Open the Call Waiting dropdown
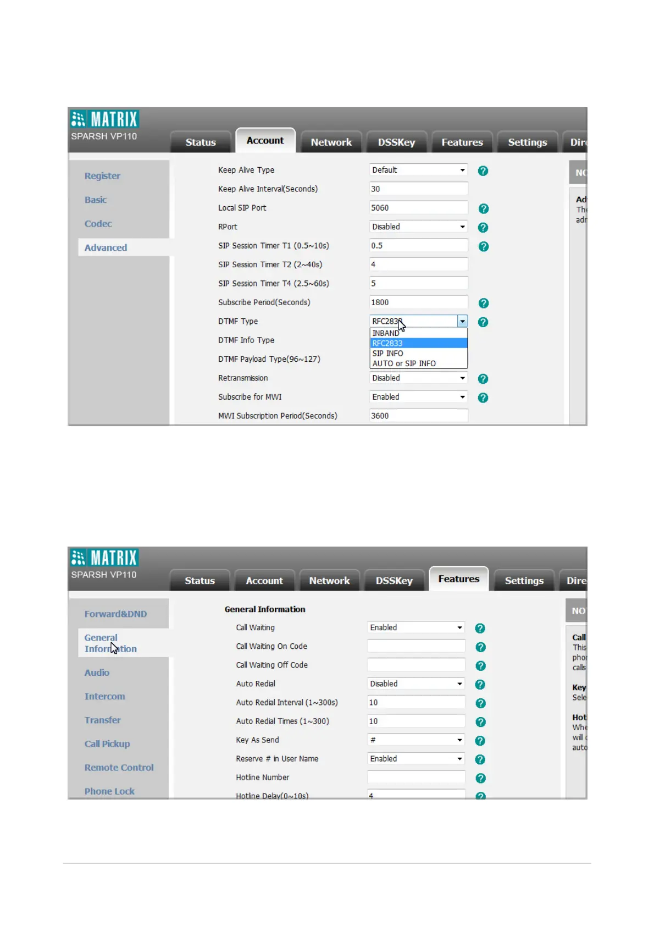This screenshot has height=926, width=654. [416, 627]
